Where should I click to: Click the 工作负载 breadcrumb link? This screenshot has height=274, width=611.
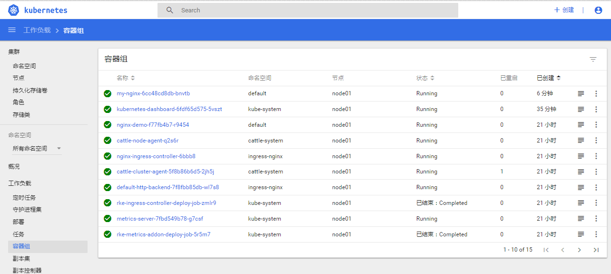pos(37,30)
